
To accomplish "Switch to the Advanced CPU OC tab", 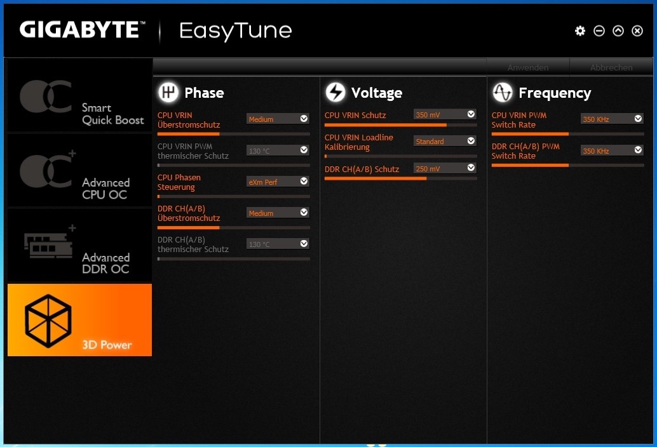I will click(79, 171).
